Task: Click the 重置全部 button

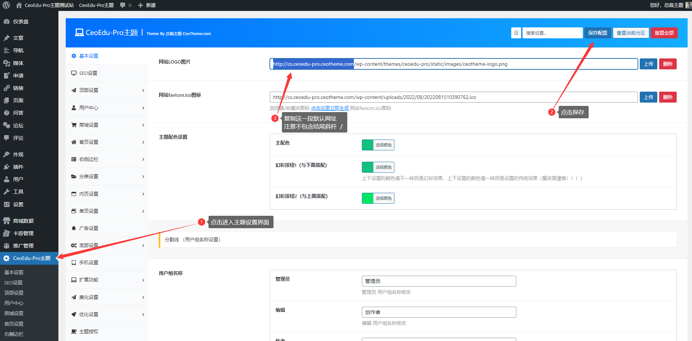Action: [x=664, y=33]
